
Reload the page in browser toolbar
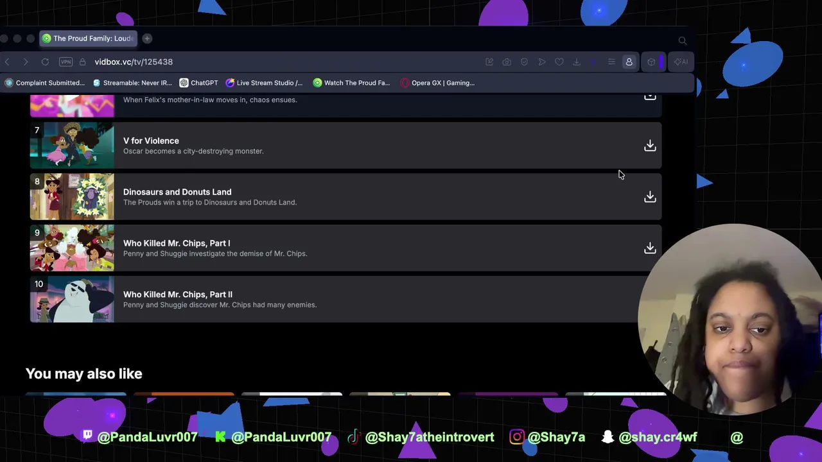coord(45,62)
